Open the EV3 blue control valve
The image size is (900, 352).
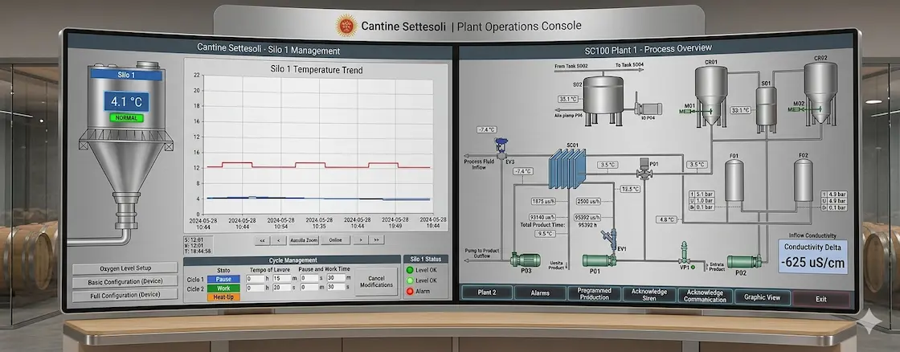pyautogui.click(x=502, y=149)
